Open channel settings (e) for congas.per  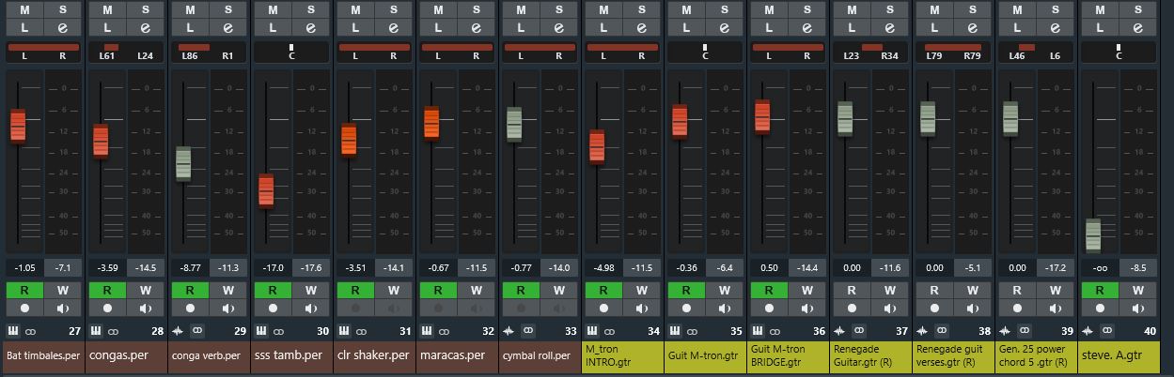pos(145,27)
